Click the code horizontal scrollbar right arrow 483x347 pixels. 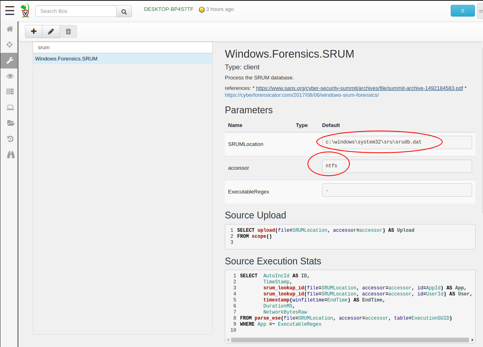pyautogui.click(x=473, y=340)
